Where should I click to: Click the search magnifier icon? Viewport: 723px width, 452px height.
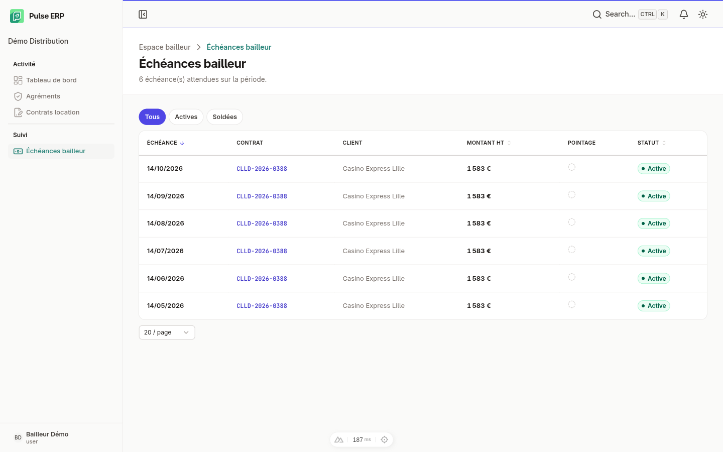pyautogui.click(x=597, y=15)
